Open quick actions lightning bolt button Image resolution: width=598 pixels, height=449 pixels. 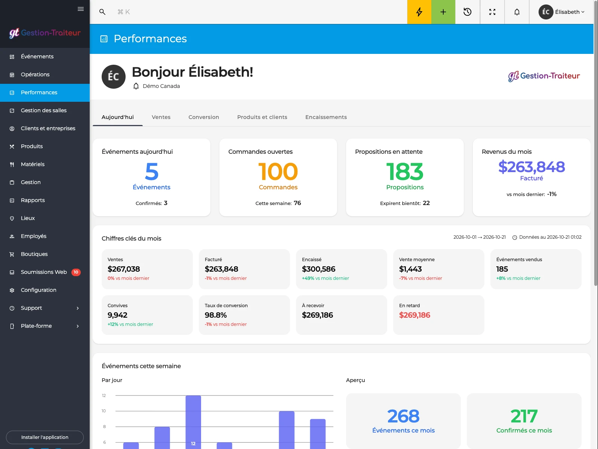tap(419, 12)
